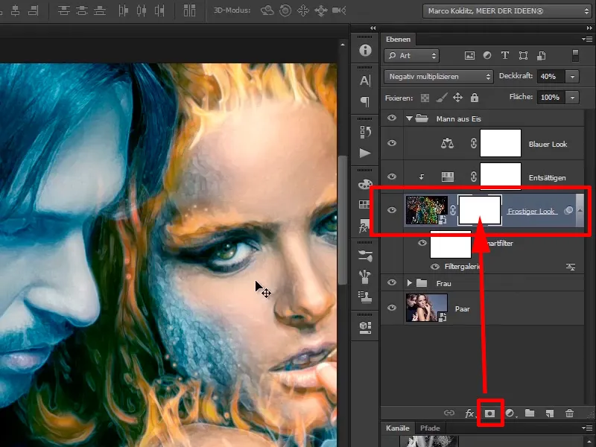Open the layer filter type dropdown Art
Image resolution: width=596 pixels, height=447 pixels.
click(x=412, y=56)
